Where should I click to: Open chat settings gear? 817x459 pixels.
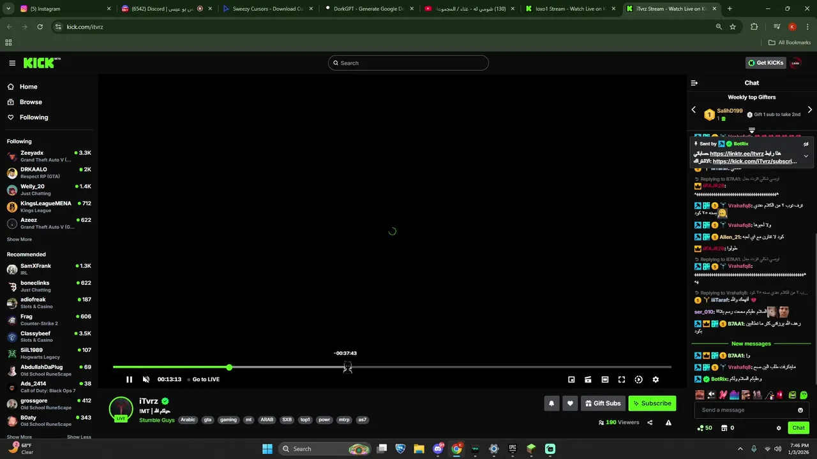779,428
